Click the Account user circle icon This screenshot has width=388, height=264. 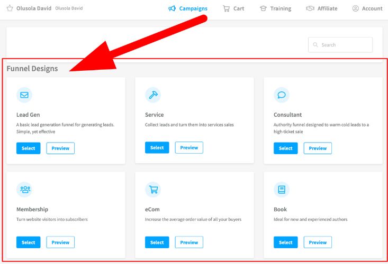click(356, 8)
